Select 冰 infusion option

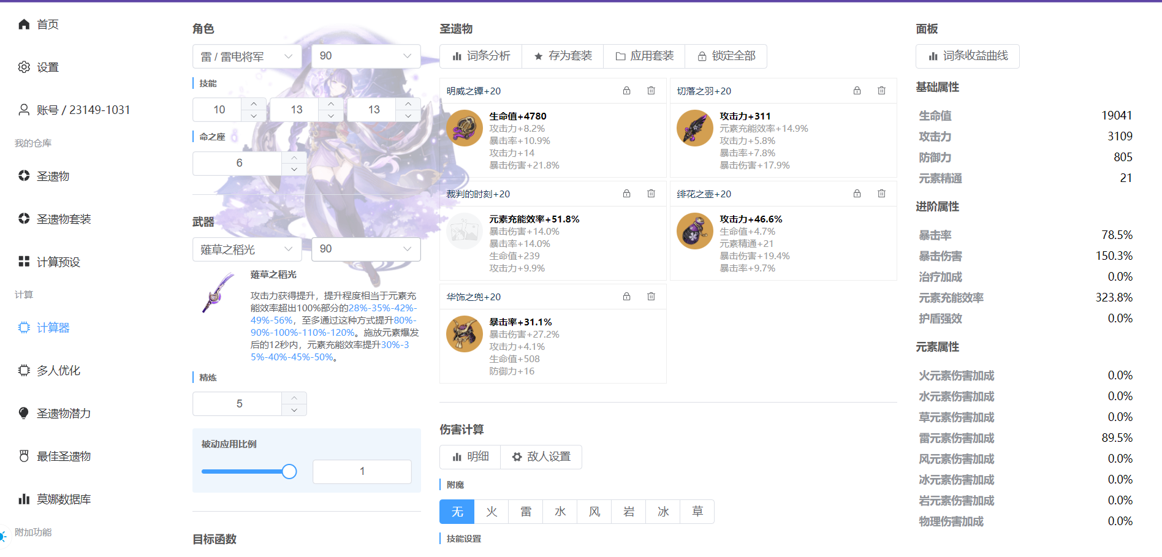pos(663,512)
